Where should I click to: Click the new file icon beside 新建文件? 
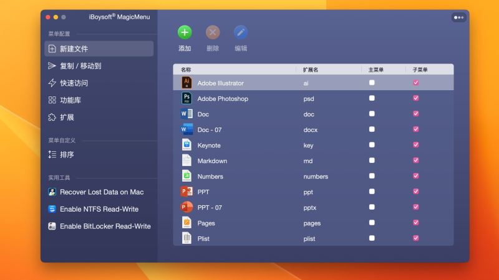pyautogui.click(x=52, y=49)
